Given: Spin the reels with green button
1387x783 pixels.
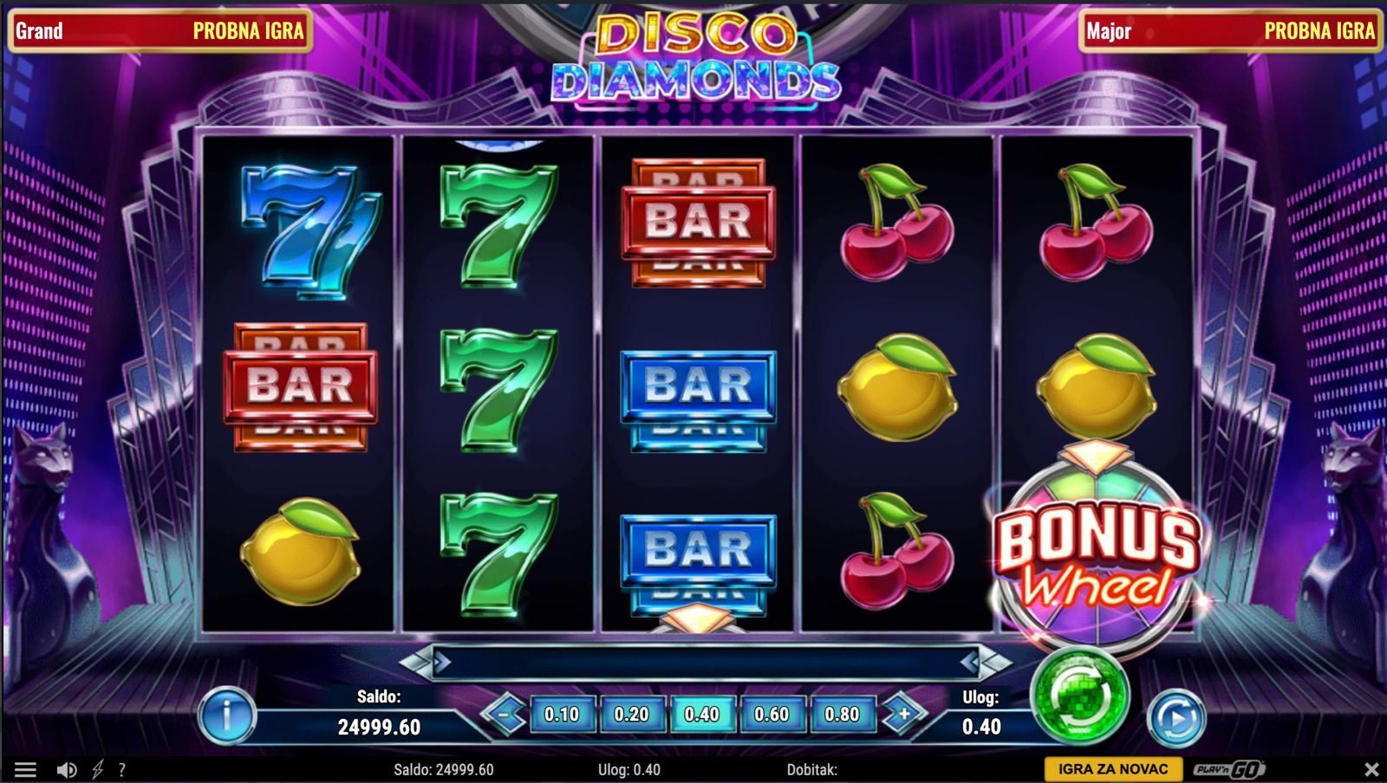Looking at the screenshot, I should [x=1079, y=696].
